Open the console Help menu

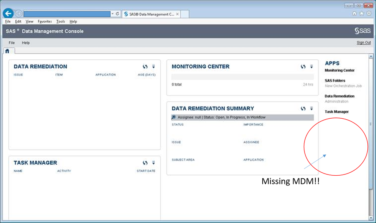[x=26, y=43]
